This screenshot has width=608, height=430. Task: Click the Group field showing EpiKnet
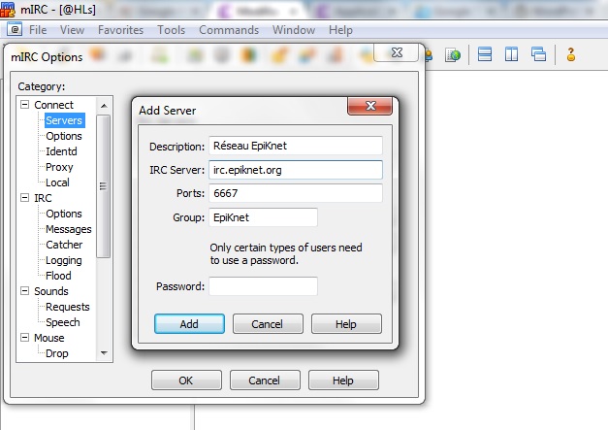(263, 216)
